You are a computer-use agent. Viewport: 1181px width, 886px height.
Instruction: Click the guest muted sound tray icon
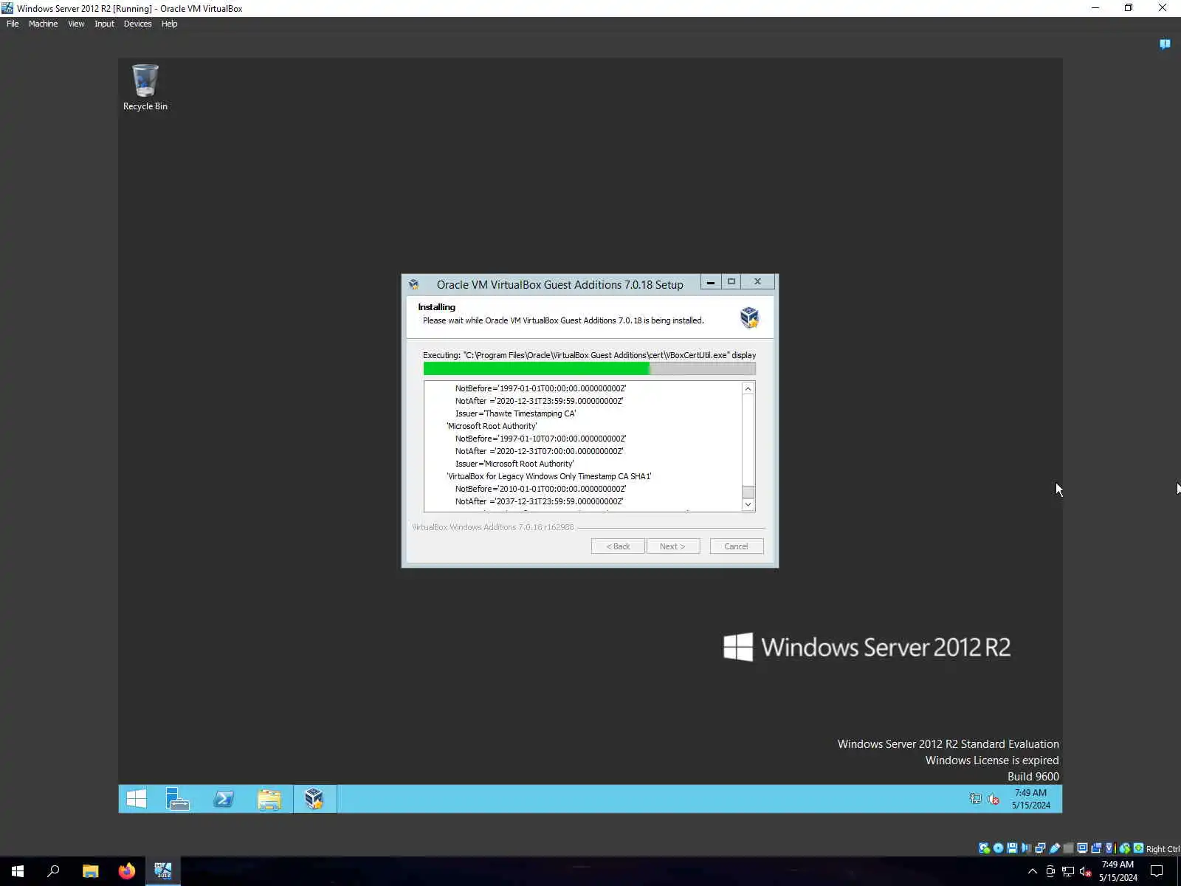pyautogui.click(x=994, y=799)
